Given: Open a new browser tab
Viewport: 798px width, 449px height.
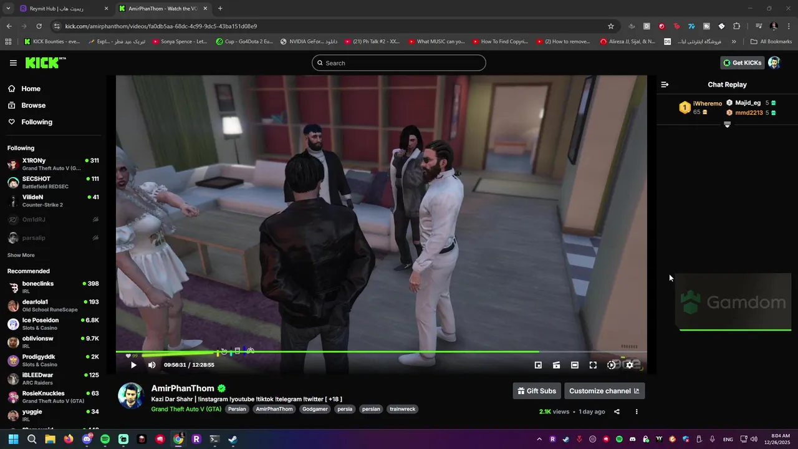Looking at the screenshot, I should (x=220, y=9).
